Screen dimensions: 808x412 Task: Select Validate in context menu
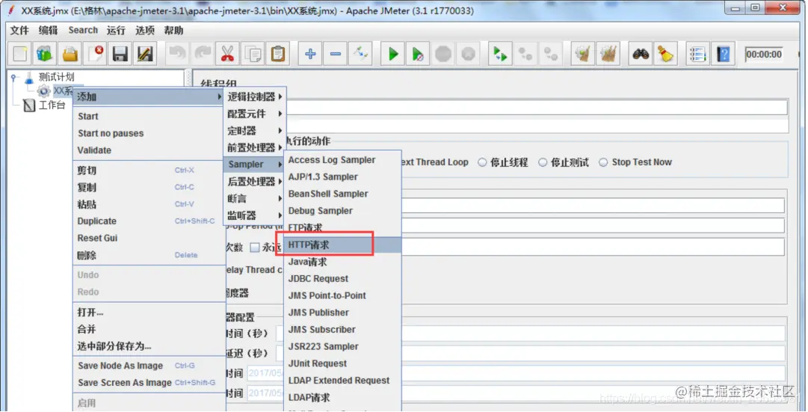[x=148, y=150]
